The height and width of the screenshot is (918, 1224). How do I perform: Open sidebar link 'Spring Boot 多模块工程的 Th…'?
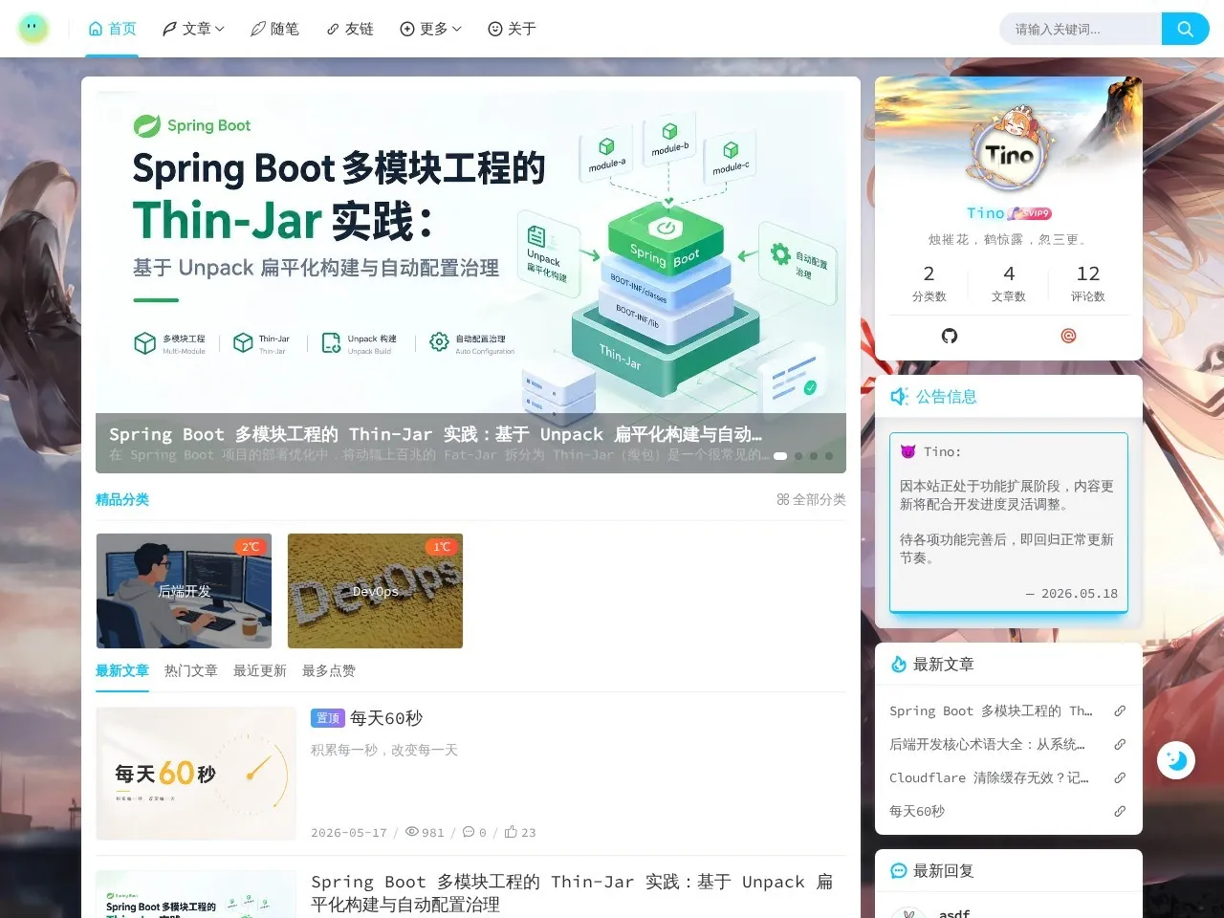[991, 710]
